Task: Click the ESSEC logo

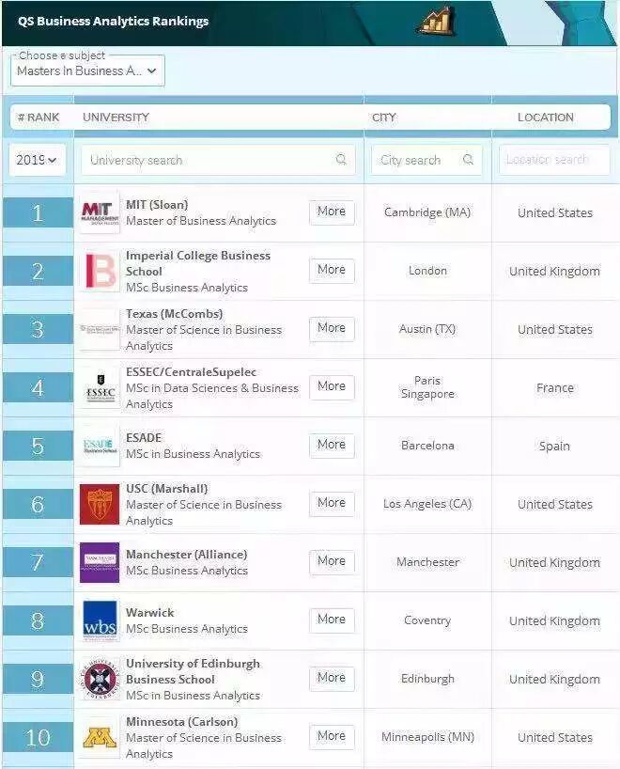Action: pos(100,387)
